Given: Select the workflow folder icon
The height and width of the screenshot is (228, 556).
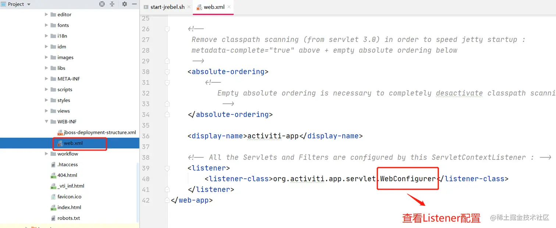Looking at the screenshot, I should click(x=53, y=154).
